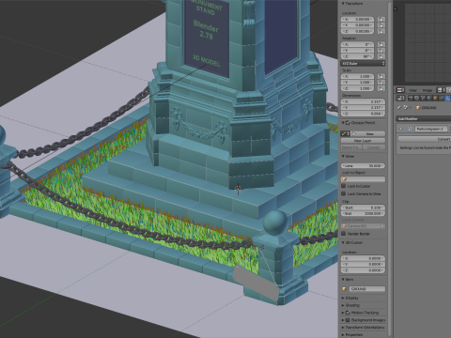Viewport: 451px width, 338px height.
Task: Open the World properties tab icon
Action: click(429, 98)
